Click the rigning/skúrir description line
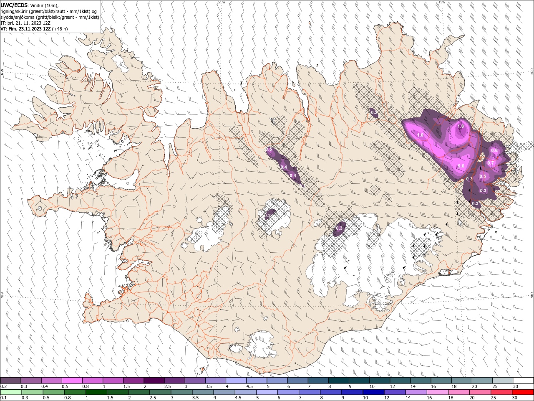The height and width of the screenshot is (401, 534). (49, 11)
